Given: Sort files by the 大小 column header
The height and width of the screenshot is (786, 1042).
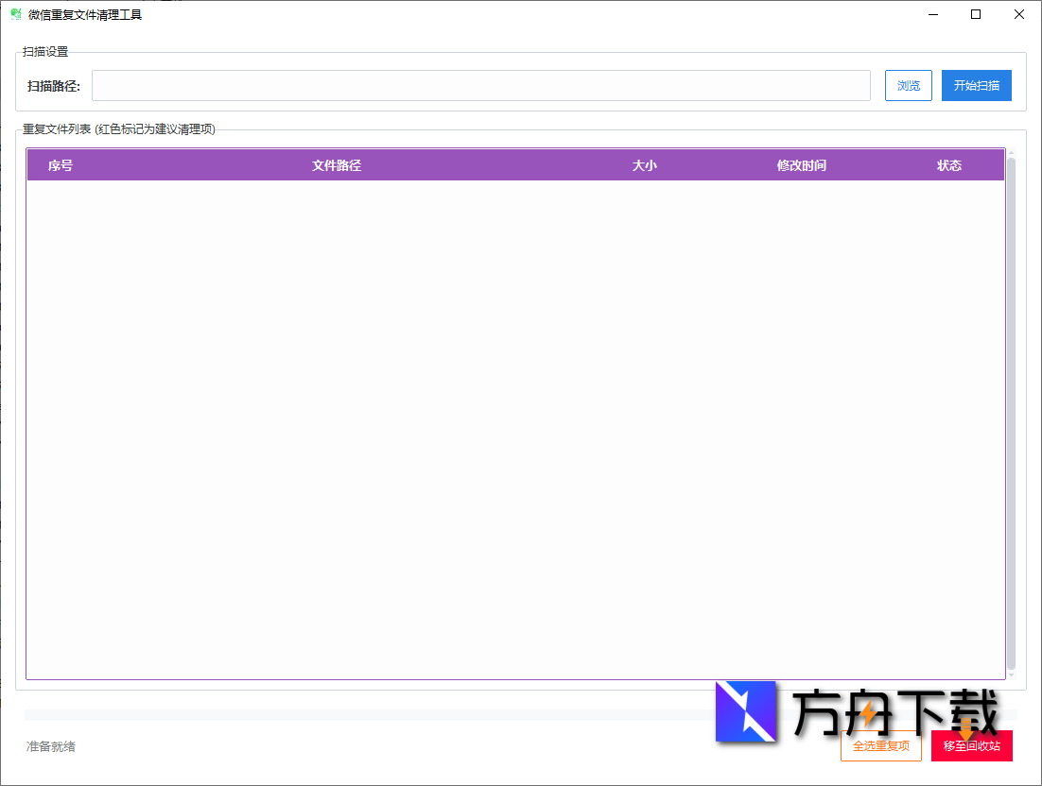Looking at the screenshot, I should click(x=644, y=164).
